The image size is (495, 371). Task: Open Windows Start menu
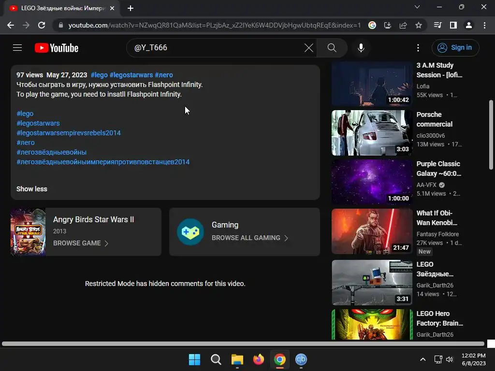coord(194,359)
